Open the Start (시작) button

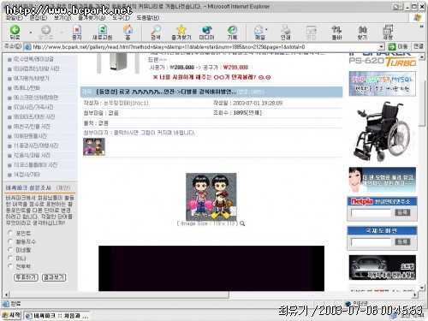click(11, 315)
